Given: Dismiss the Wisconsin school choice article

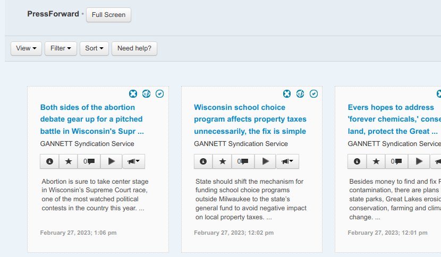Looking at the screenshot, I should click(x=287, y=93).
